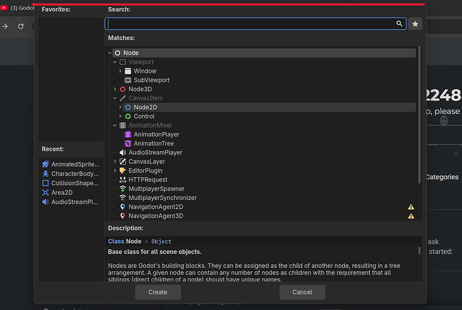Click the browser forward arrow behind dialog

tap(5, 26)
